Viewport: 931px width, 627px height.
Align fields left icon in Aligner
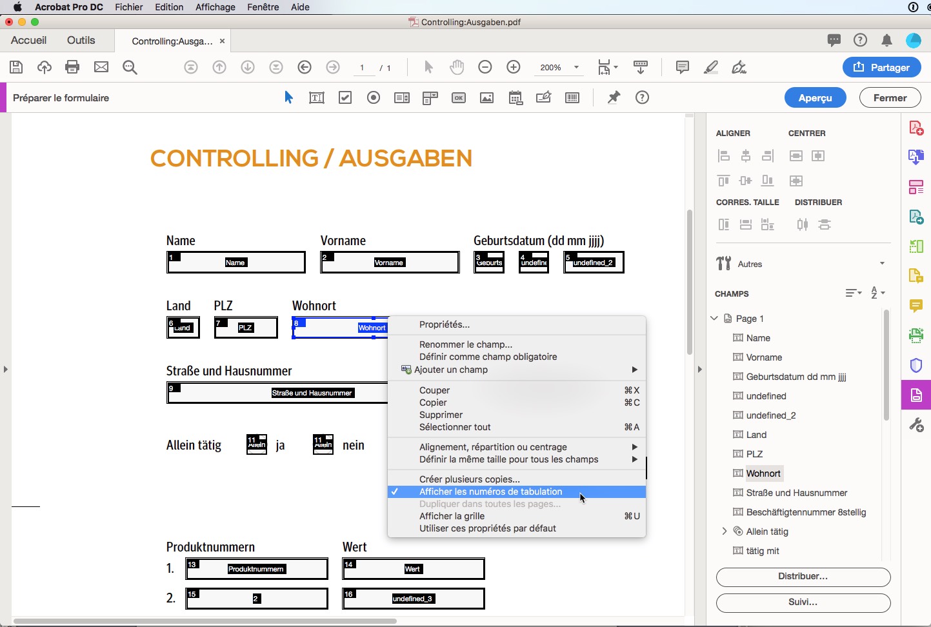tap(724, 155)
